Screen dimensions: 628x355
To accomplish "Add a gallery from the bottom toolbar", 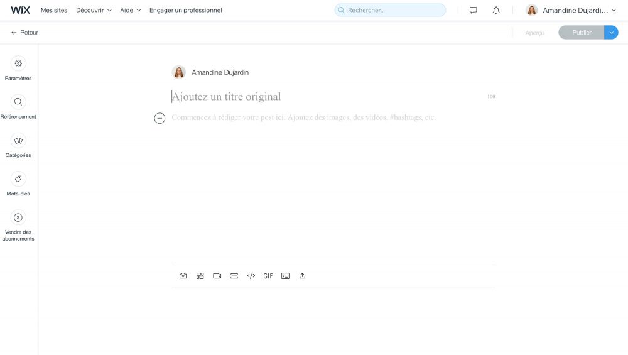I will pos(200,276).
